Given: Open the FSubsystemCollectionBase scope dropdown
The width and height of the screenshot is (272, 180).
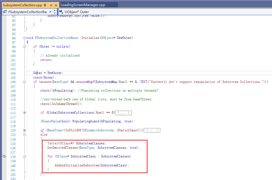Looking at the screenshot, I should click(x=50, y=12).
